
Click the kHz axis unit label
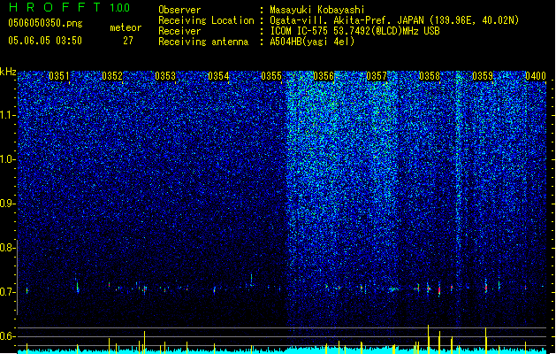8,72
